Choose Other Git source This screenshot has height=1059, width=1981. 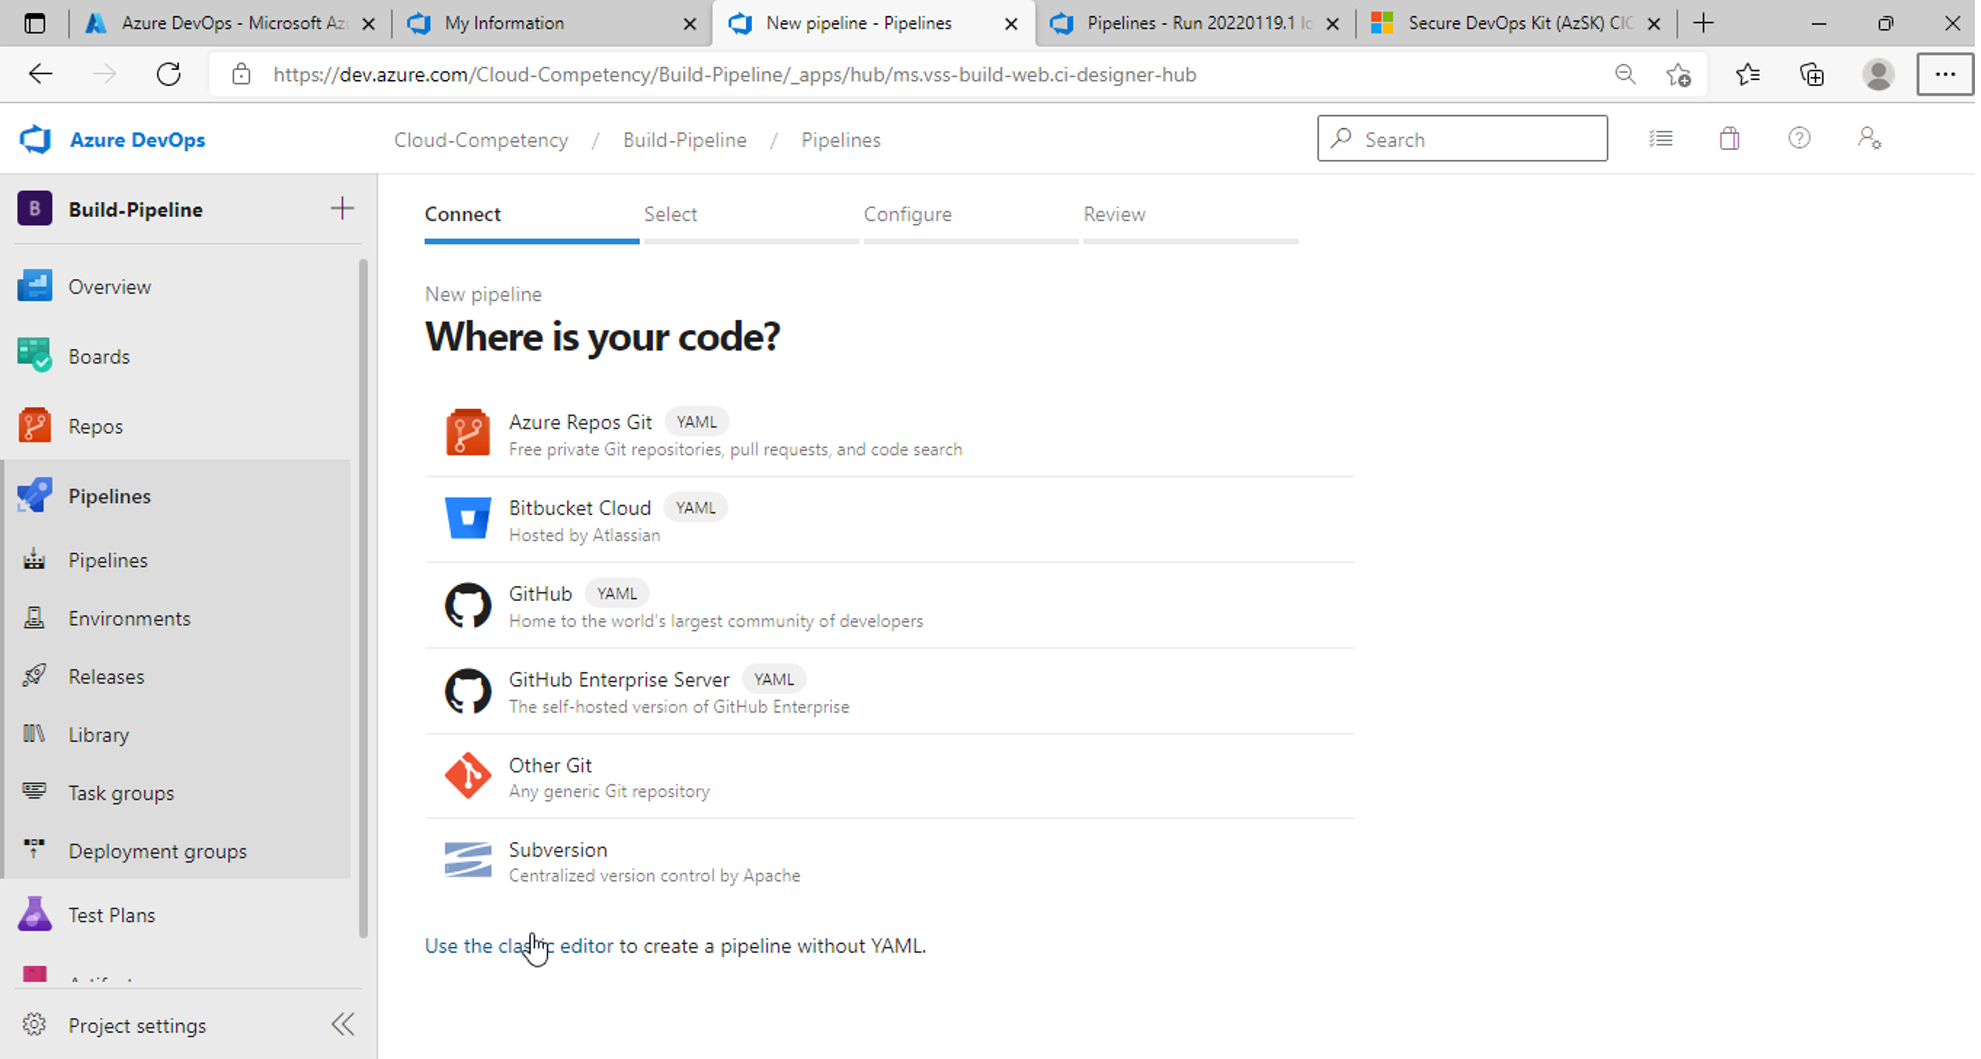tap(889, 776)
